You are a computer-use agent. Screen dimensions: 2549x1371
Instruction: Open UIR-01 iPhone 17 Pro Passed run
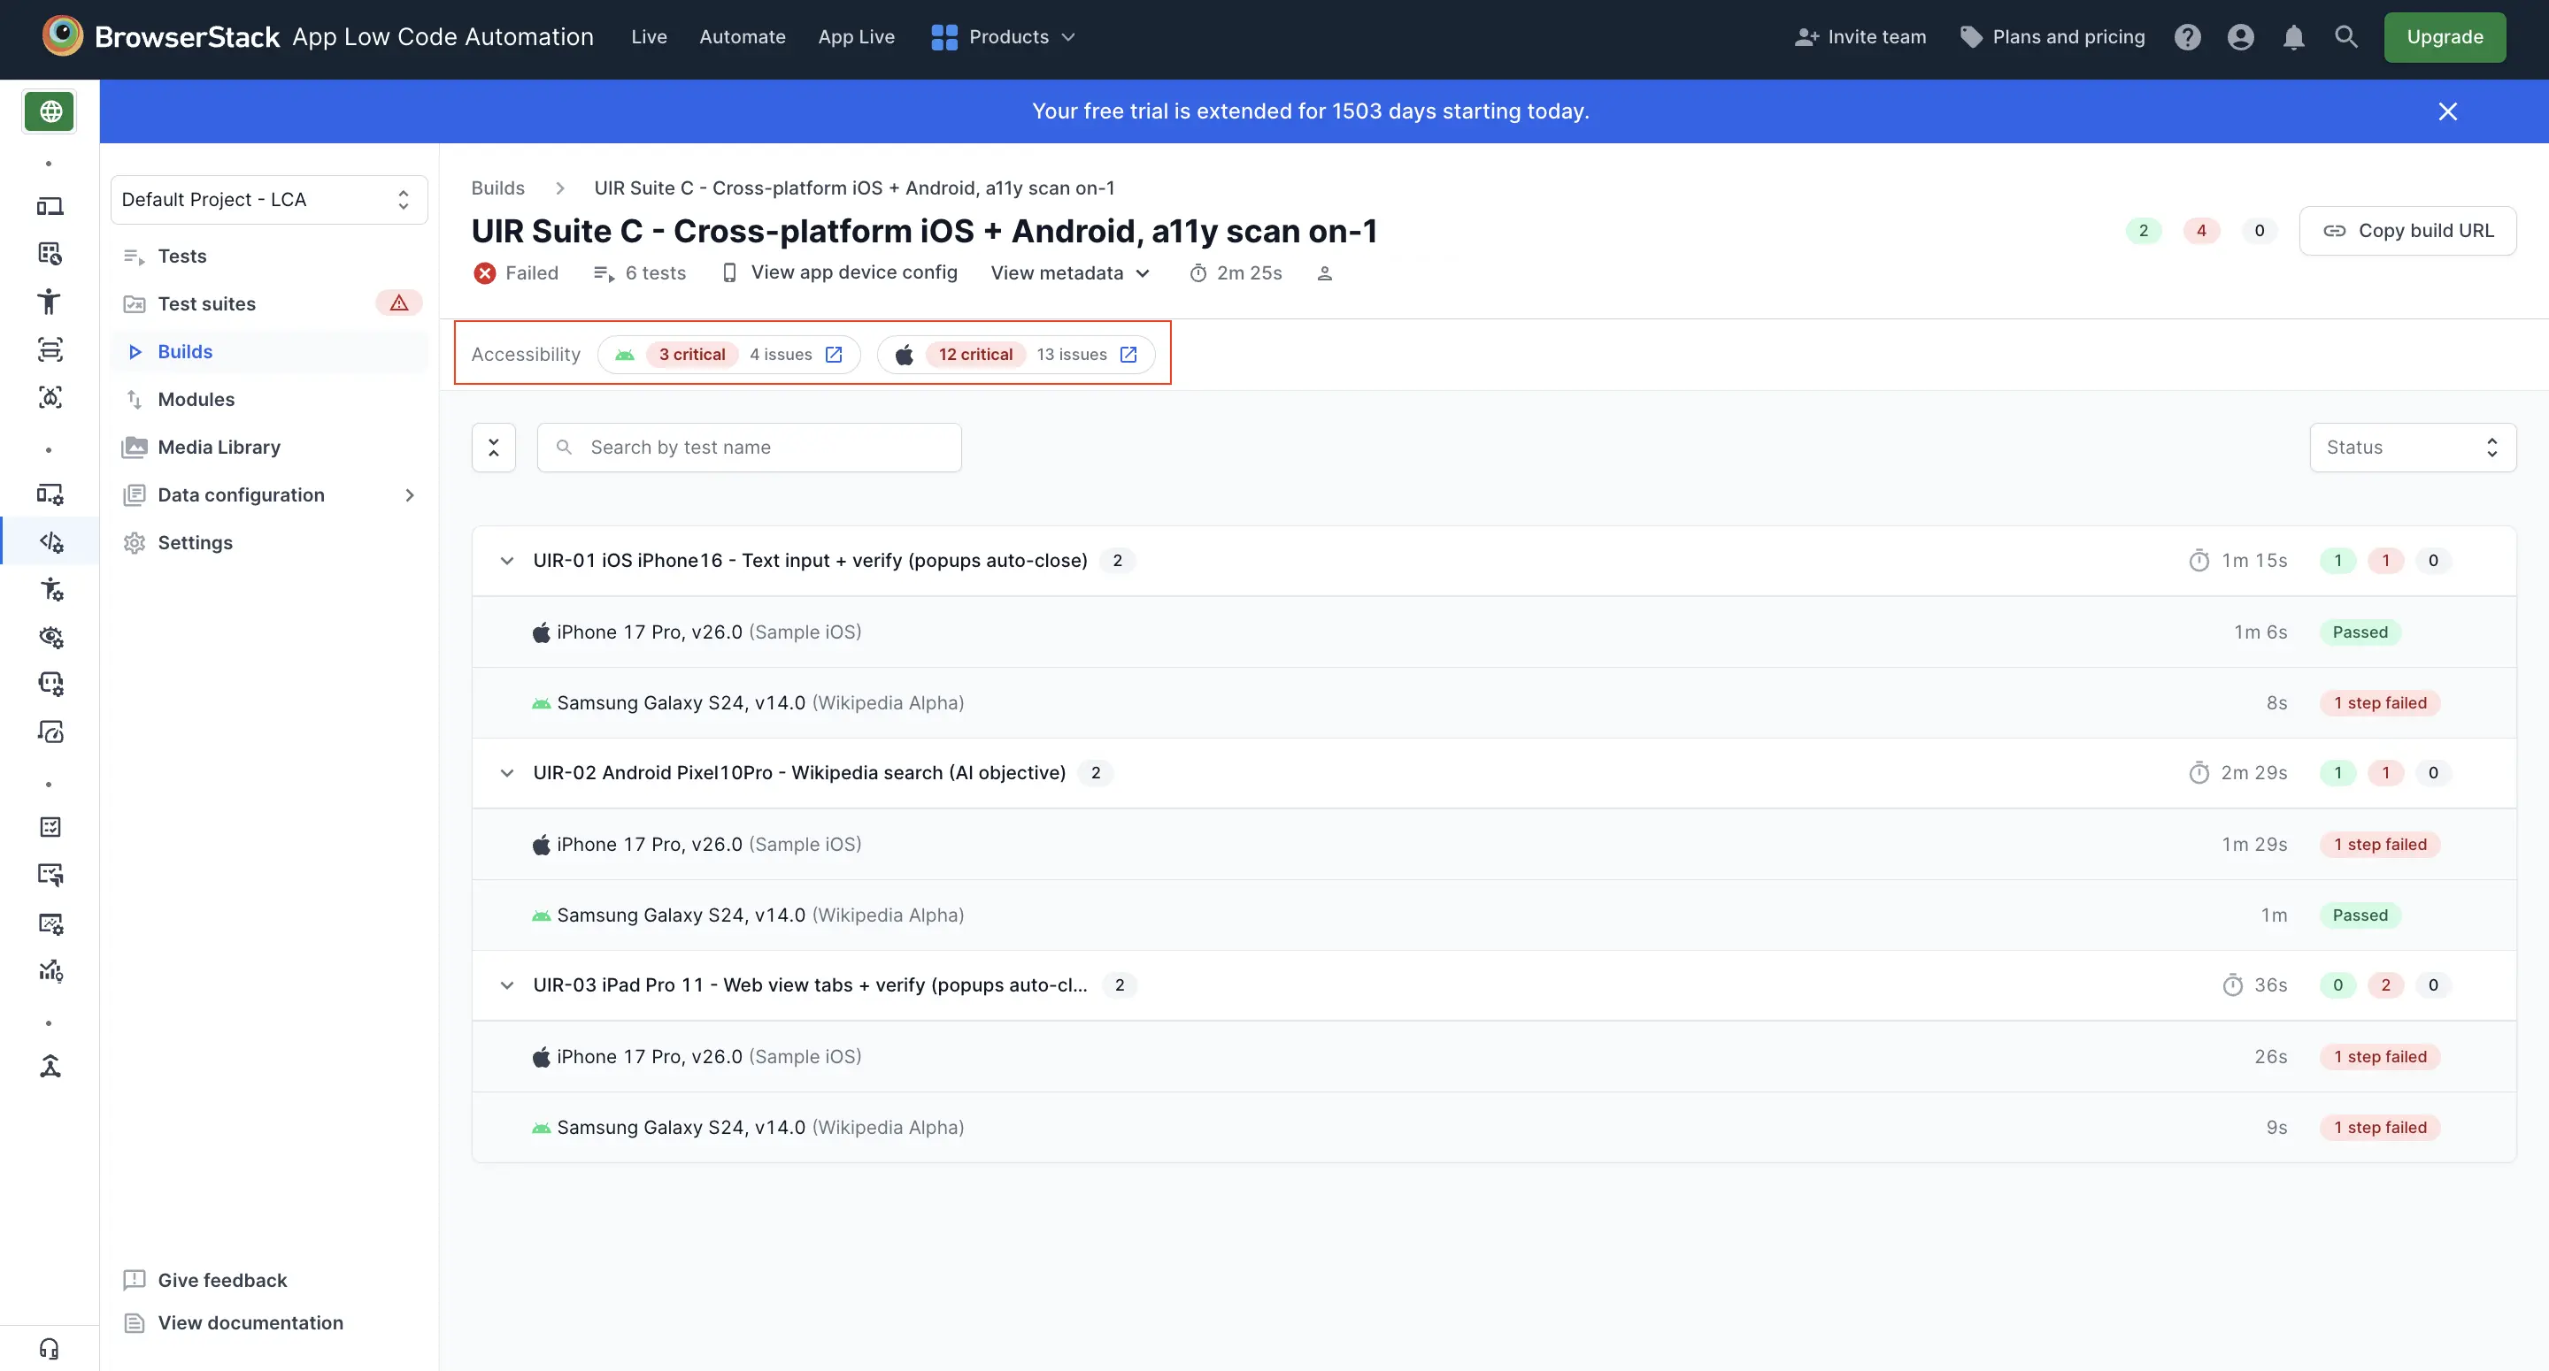(x=1494, y=632)
